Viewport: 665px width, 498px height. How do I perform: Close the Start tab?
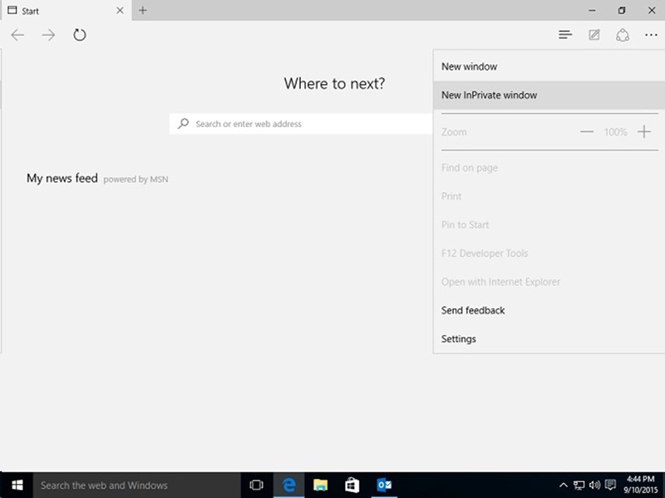pos(120,11)
